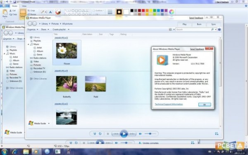Switch to the Play tab
Screen dimensions: 248x155
(184, 24)
